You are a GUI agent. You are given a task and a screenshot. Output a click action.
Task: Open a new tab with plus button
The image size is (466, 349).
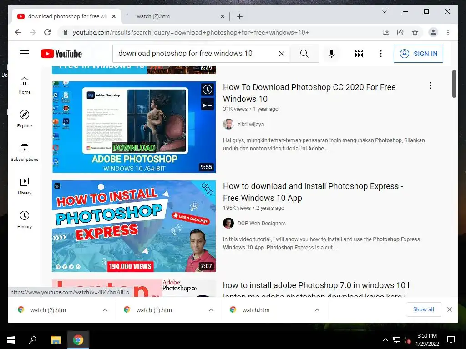pyautogui.click(x=240, y=17)
